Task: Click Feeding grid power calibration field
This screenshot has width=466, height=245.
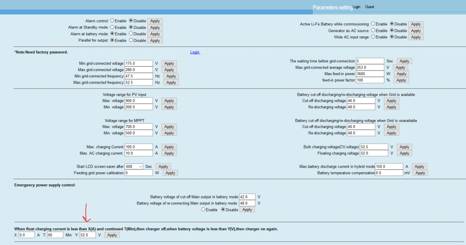Action: [138, 173]
